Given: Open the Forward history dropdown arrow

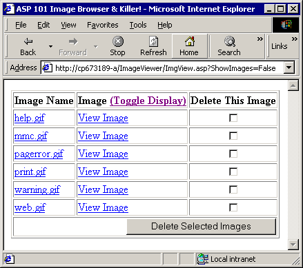Looking at the screenshot, I should pos(96,46).
